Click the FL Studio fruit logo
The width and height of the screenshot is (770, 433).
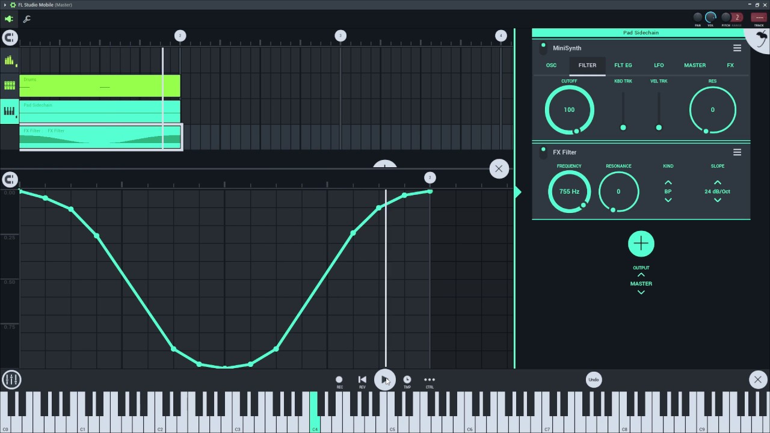tap(759, 40)
